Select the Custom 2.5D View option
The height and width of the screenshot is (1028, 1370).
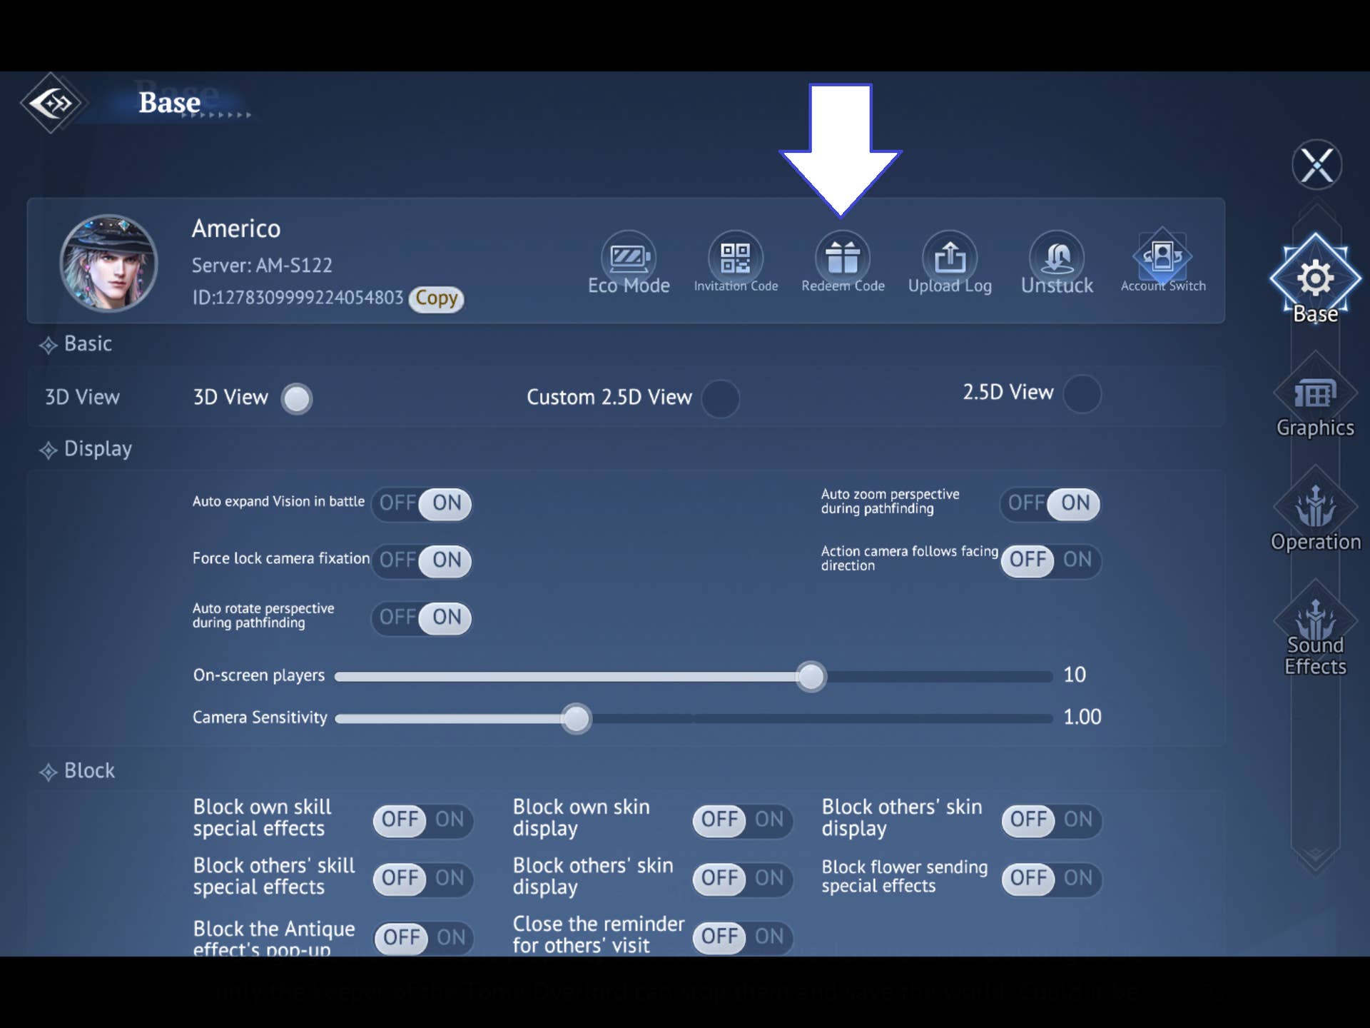click(x=721, y=398)
